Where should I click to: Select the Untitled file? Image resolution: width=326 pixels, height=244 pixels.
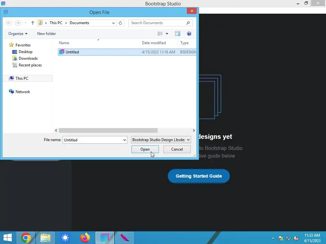point(127,52)
